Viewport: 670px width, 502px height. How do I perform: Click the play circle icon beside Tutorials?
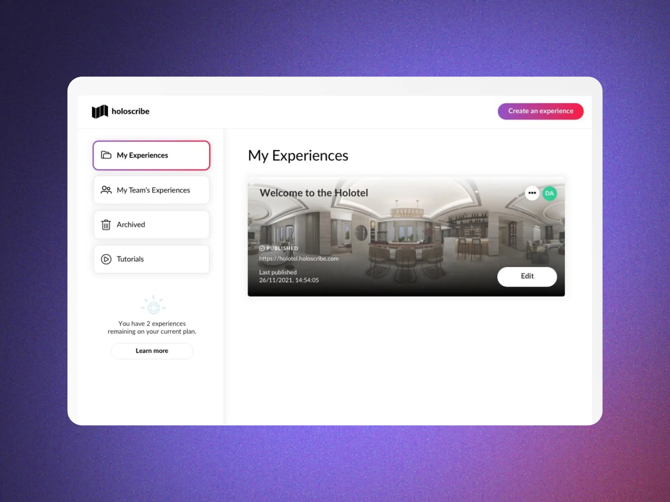pyautogui.click(x=106, y=259)
